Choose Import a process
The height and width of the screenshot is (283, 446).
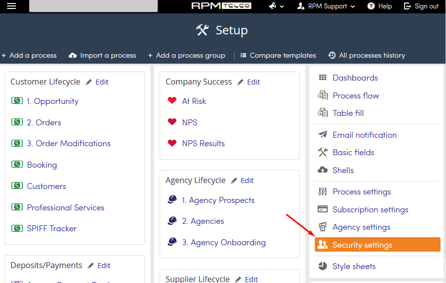point(102,56)
